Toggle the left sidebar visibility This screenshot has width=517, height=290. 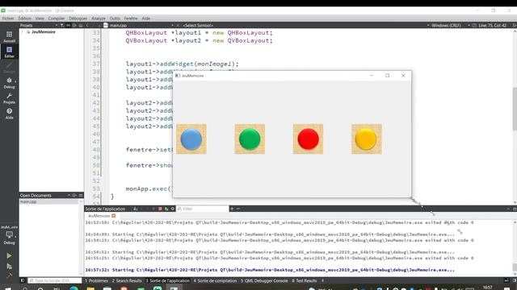click(x=23, y=280)
